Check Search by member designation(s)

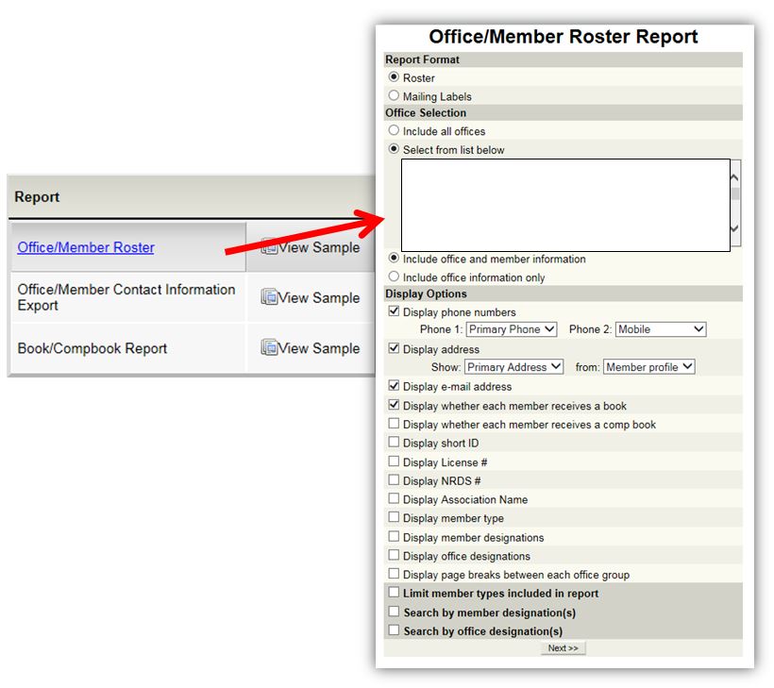point(394,611)
